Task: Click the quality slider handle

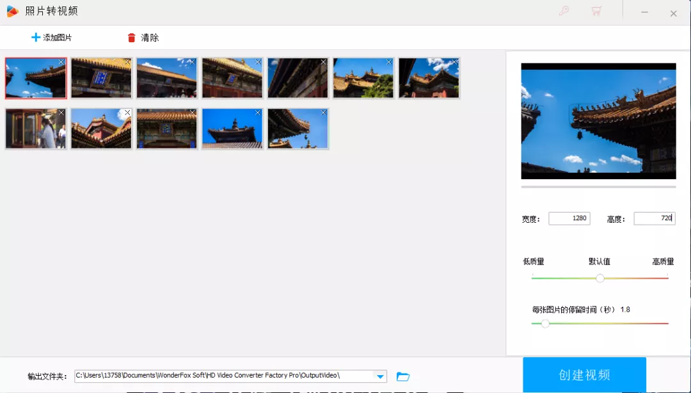Action: tap(600, 278)
